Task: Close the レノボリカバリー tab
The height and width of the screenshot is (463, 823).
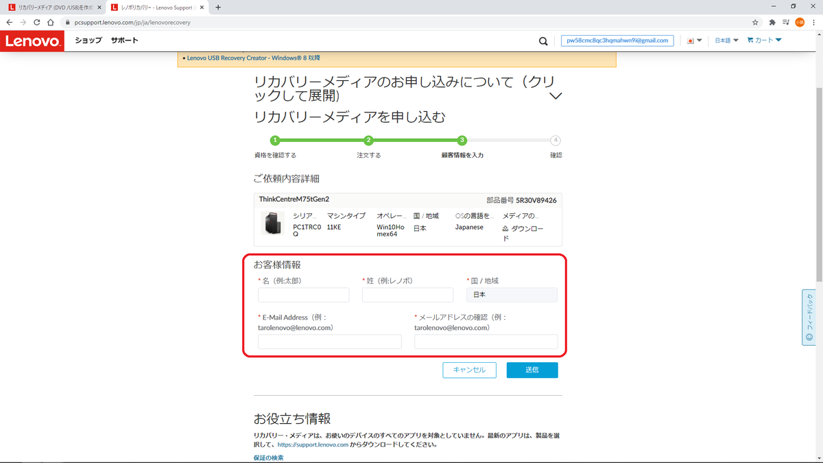Action: [x=202, y=7]
